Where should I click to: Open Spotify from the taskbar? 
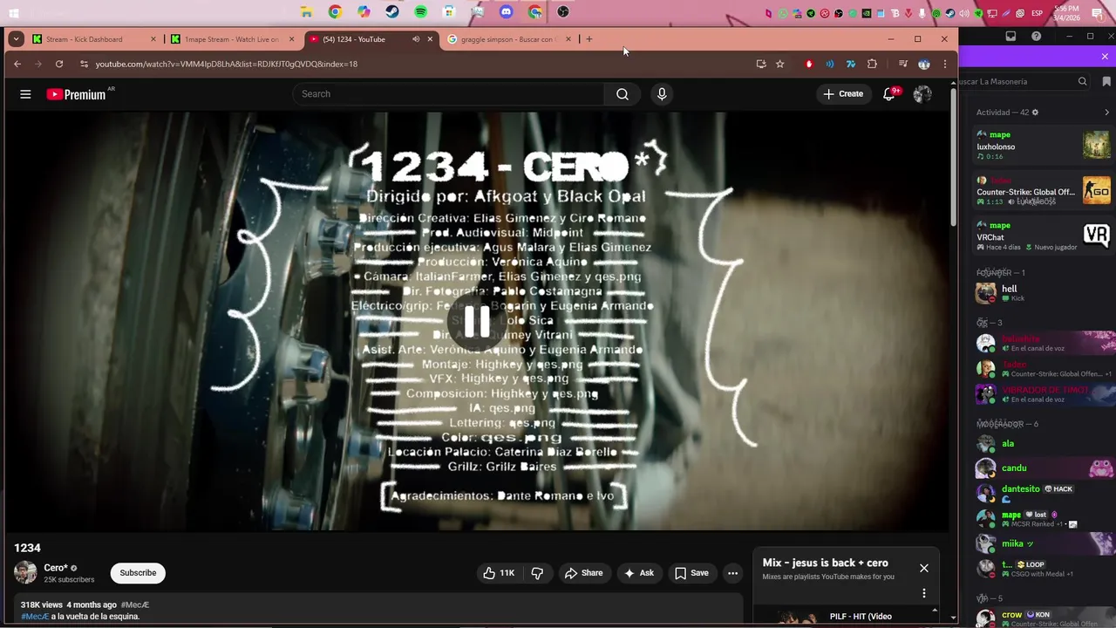pyautogui.click(x=421, y=12)
